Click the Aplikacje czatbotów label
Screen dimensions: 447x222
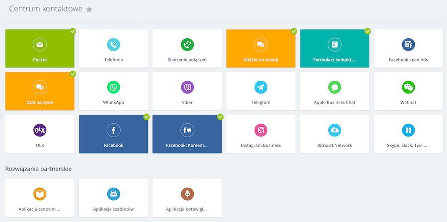click(x=113, y=209)
